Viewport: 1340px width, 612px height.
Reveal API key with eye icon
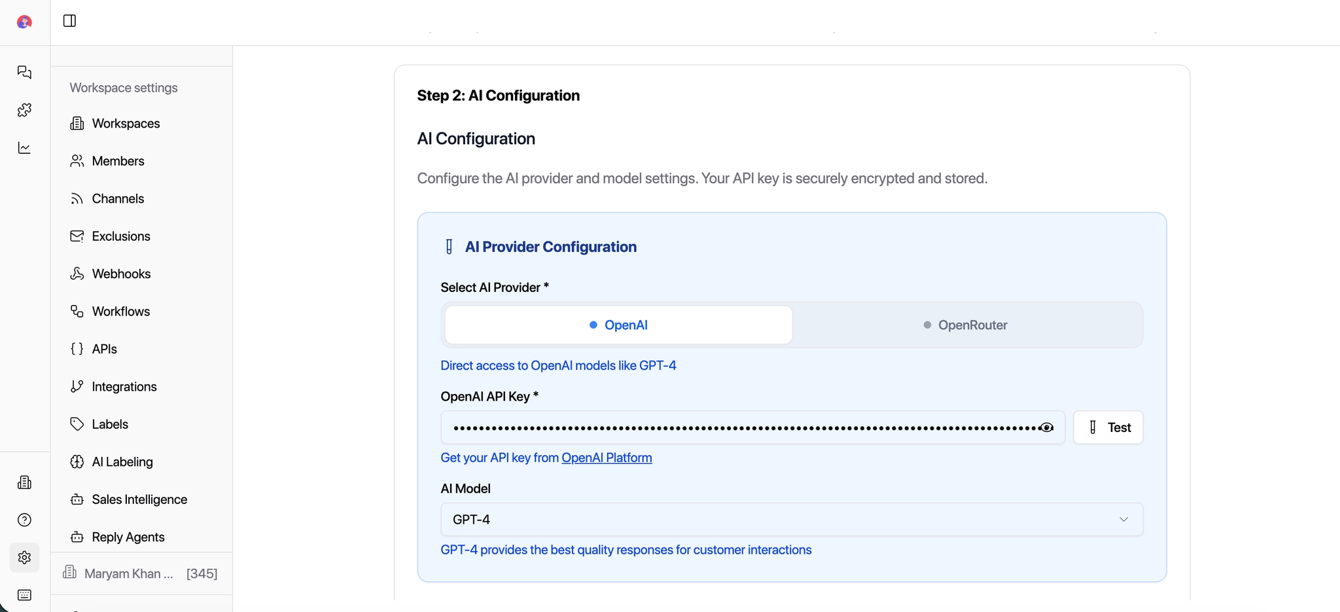[1047, 427]
